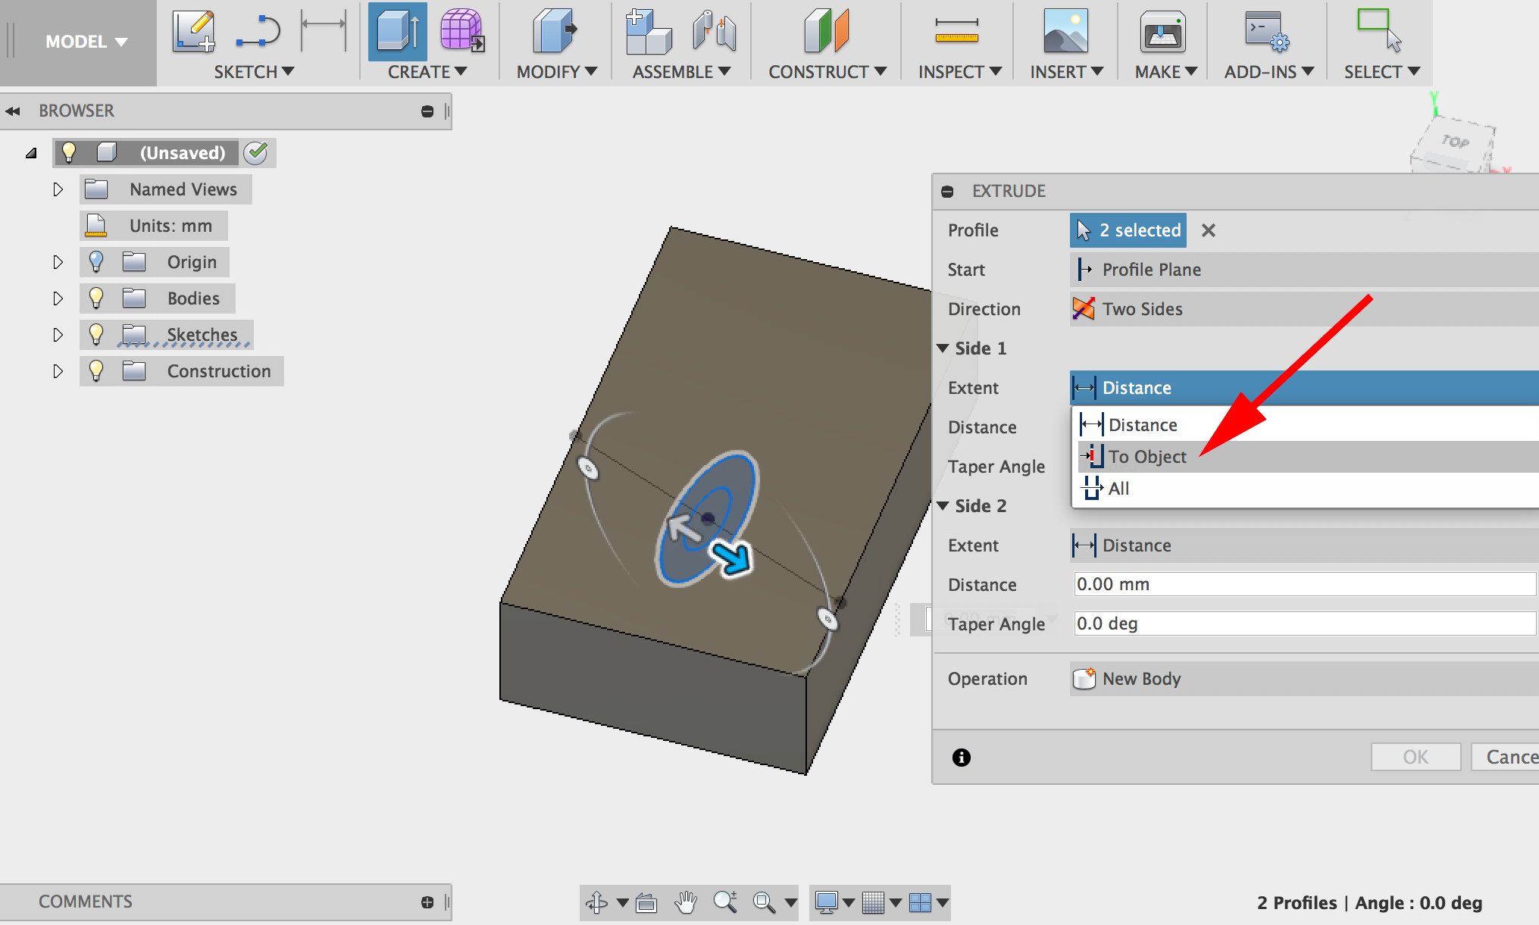Click the OK button
Screen dimensions: 1539x925
[x=1415, y=757]
